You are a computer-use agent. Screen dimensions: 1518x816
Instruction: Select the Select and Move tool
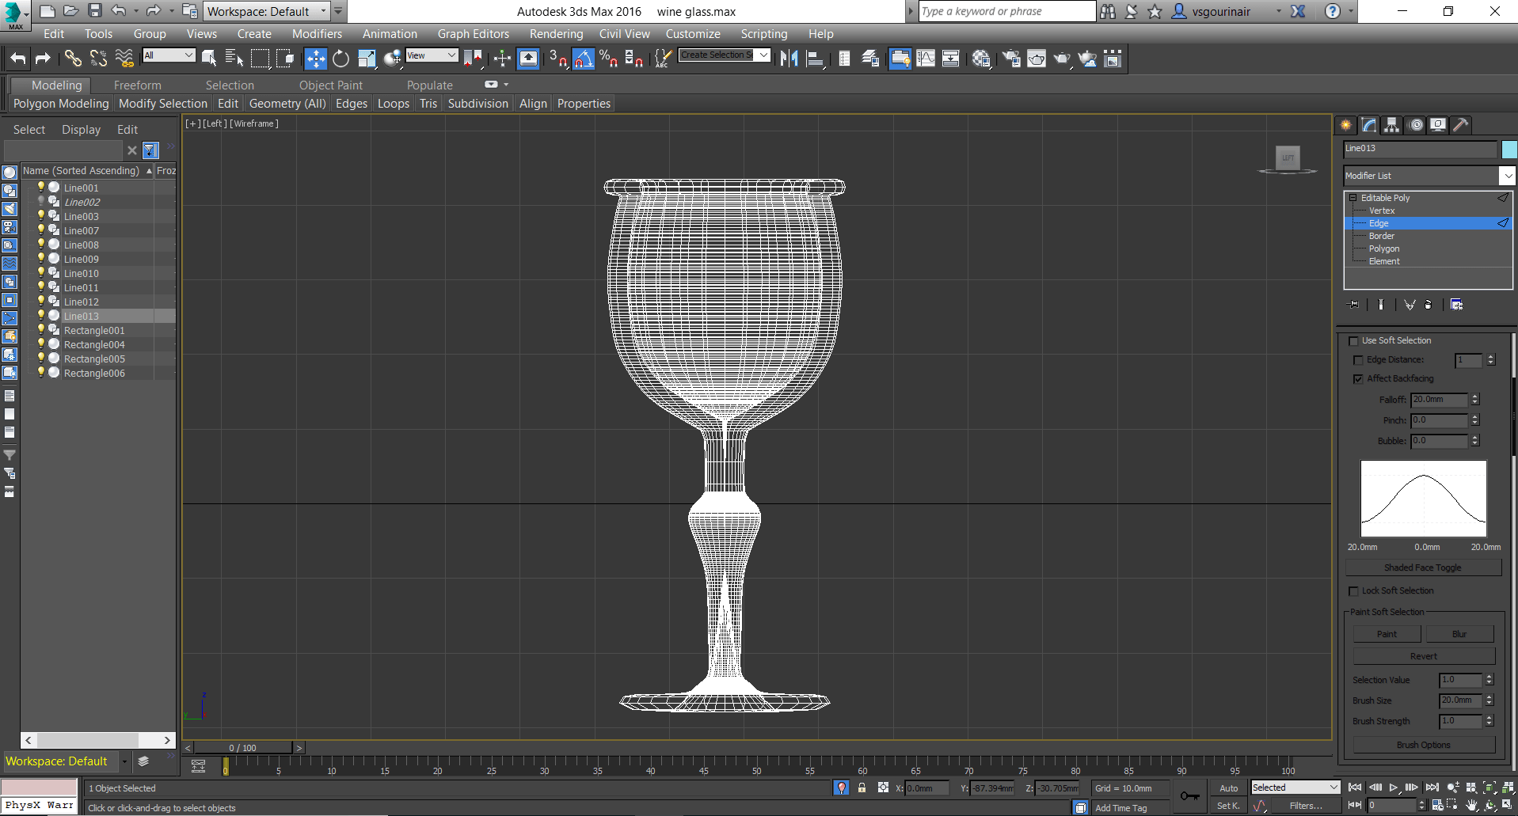click(315, 59)
